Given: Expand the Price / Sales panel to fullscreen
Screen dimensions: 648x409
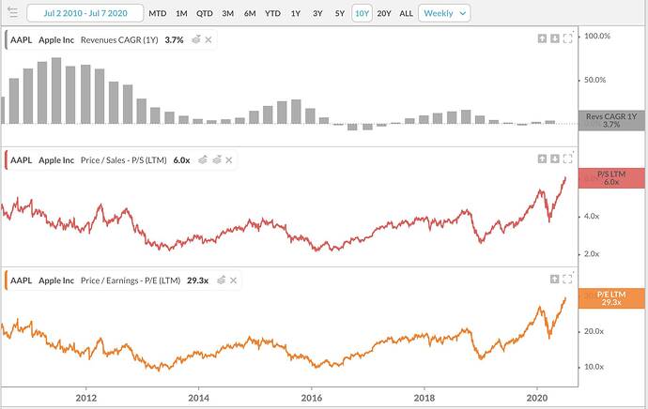Looking at the screenshot, I should tap(568, 159).
